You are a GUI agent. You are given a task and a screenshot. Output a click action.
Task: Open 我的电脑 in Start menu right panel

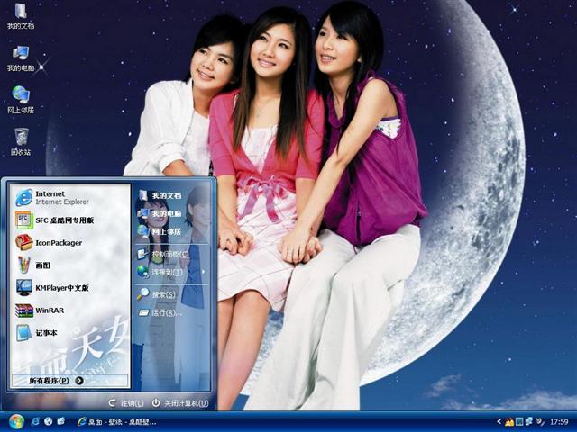(x=172, y=214)
